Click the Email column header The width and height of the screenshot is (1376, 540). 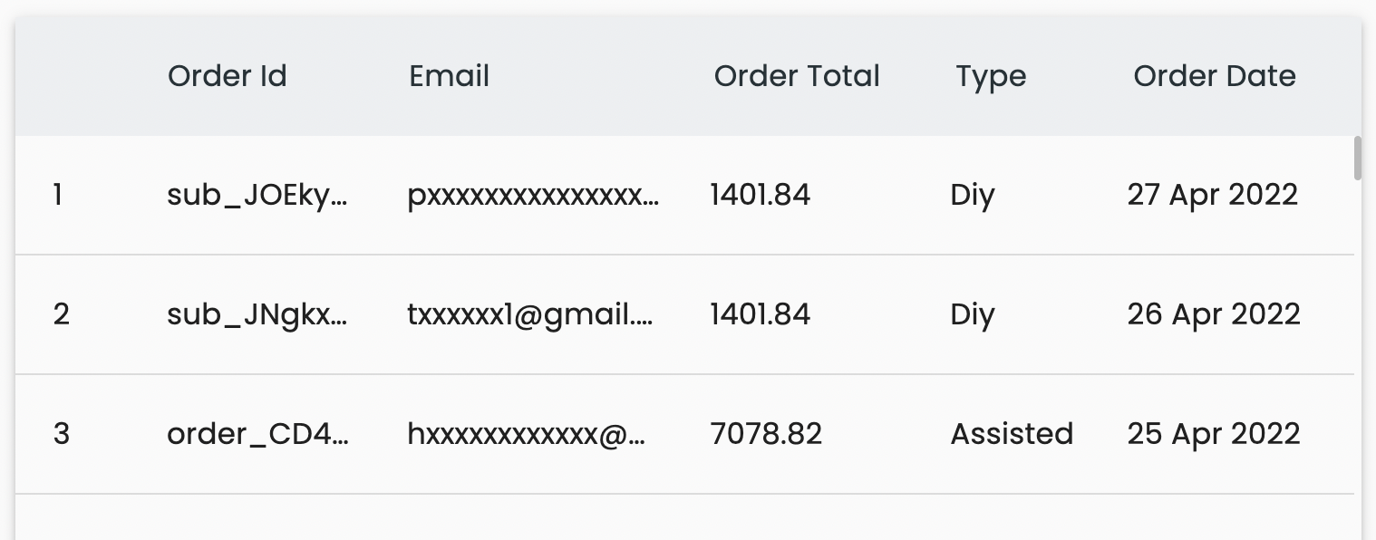pos(449,76)
